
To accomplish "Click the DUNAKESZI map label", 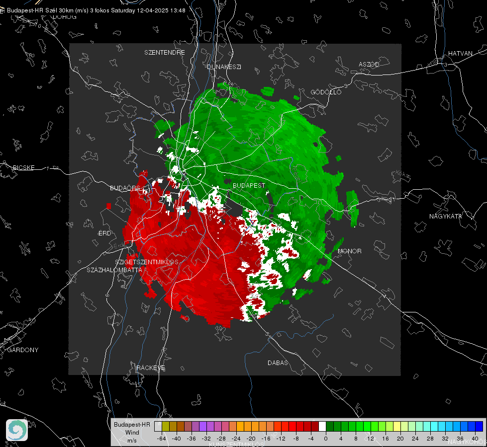I will click(x=224, y=67).
